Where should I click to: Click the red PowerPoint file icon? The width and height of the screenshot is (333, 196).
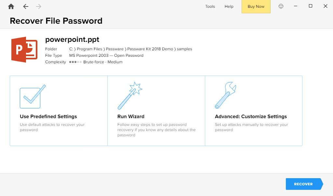24,50
